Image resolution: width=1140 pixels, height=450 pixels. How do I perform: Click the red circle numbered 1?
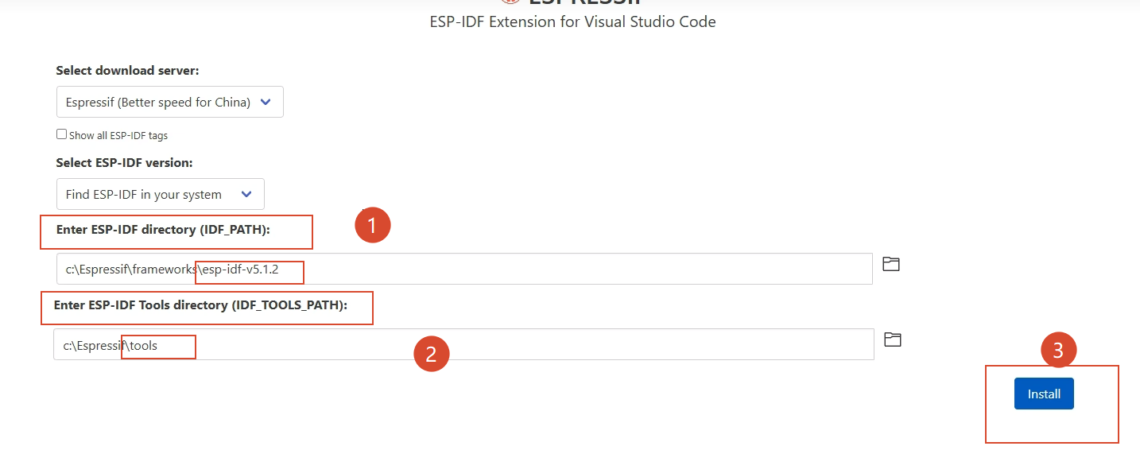pyautogui.click(x=372, y=225)
